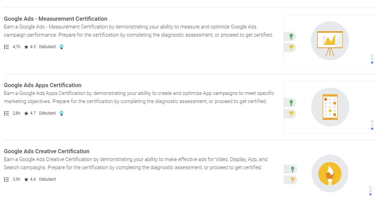Click the award badge on the Apps Certification card
Viewport: 378px width, 200px height.
pos(61,113)
